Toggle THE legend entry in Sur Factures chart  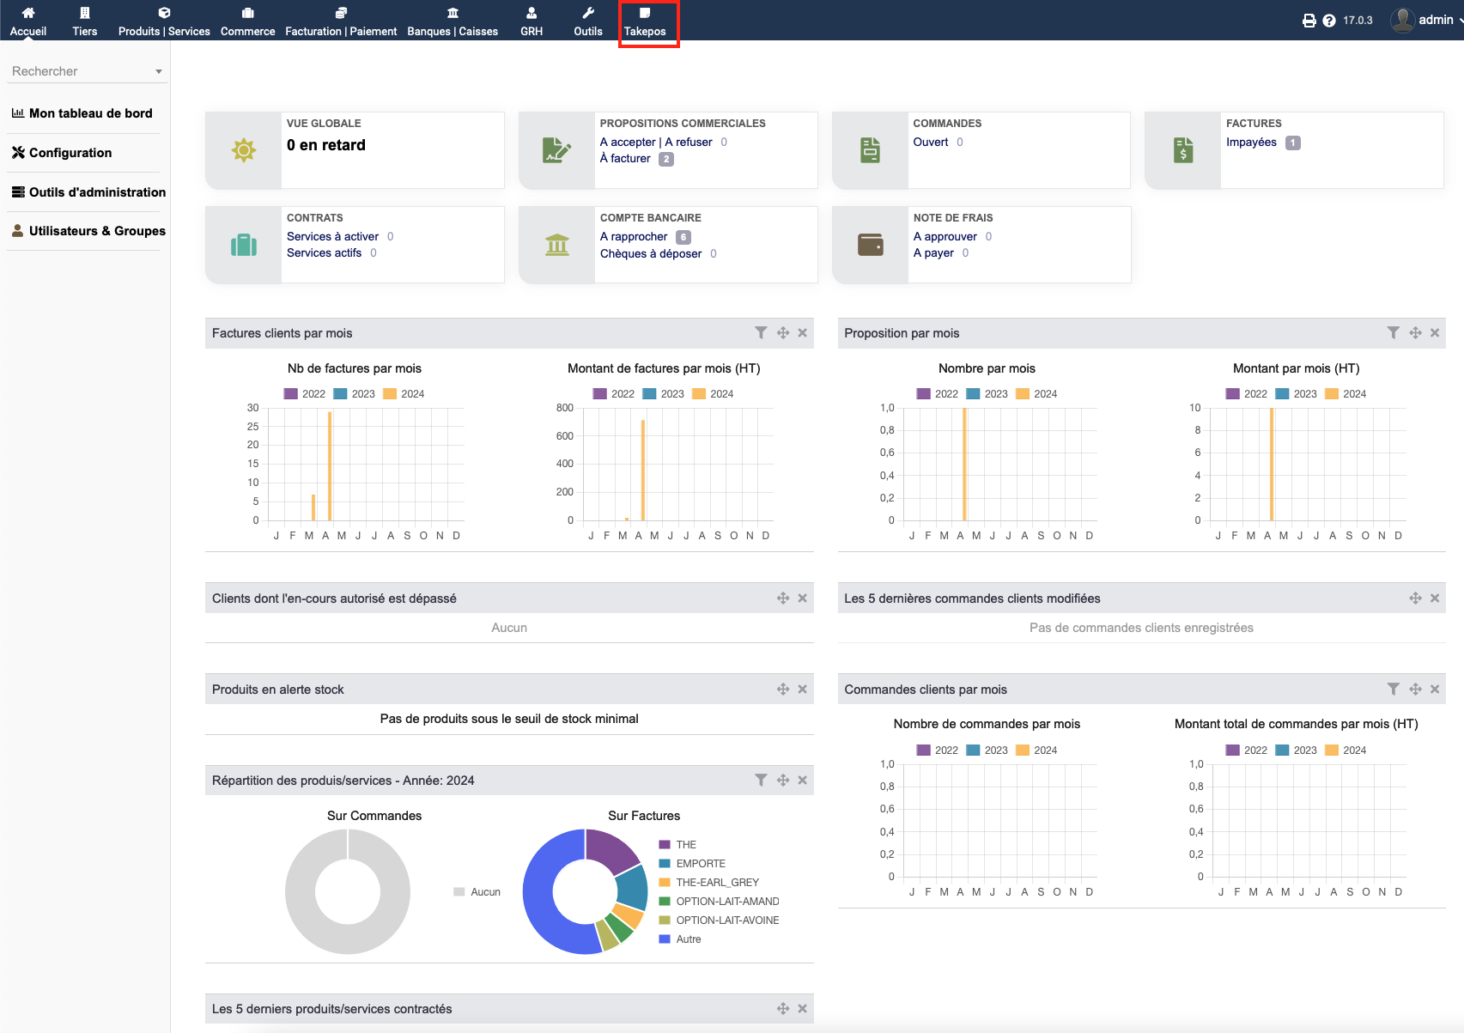pyautogui.click(x=677, y=845)
